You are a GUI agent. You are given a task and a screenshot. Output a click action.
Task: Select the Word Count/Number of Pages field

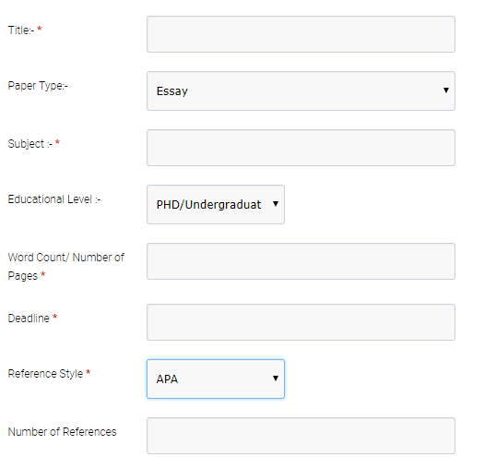coord(301,261)
